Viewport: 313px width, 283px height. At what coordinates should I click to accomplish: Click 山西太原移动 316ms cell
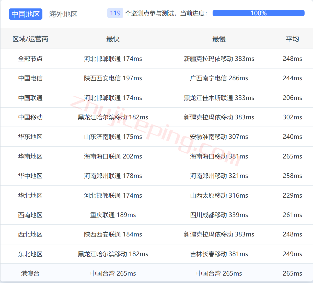[219, 195]
